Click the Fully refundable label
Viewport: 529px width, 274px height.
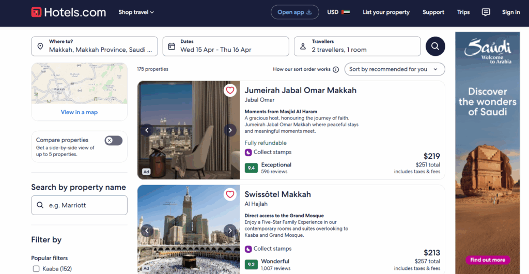coord(266,143)
